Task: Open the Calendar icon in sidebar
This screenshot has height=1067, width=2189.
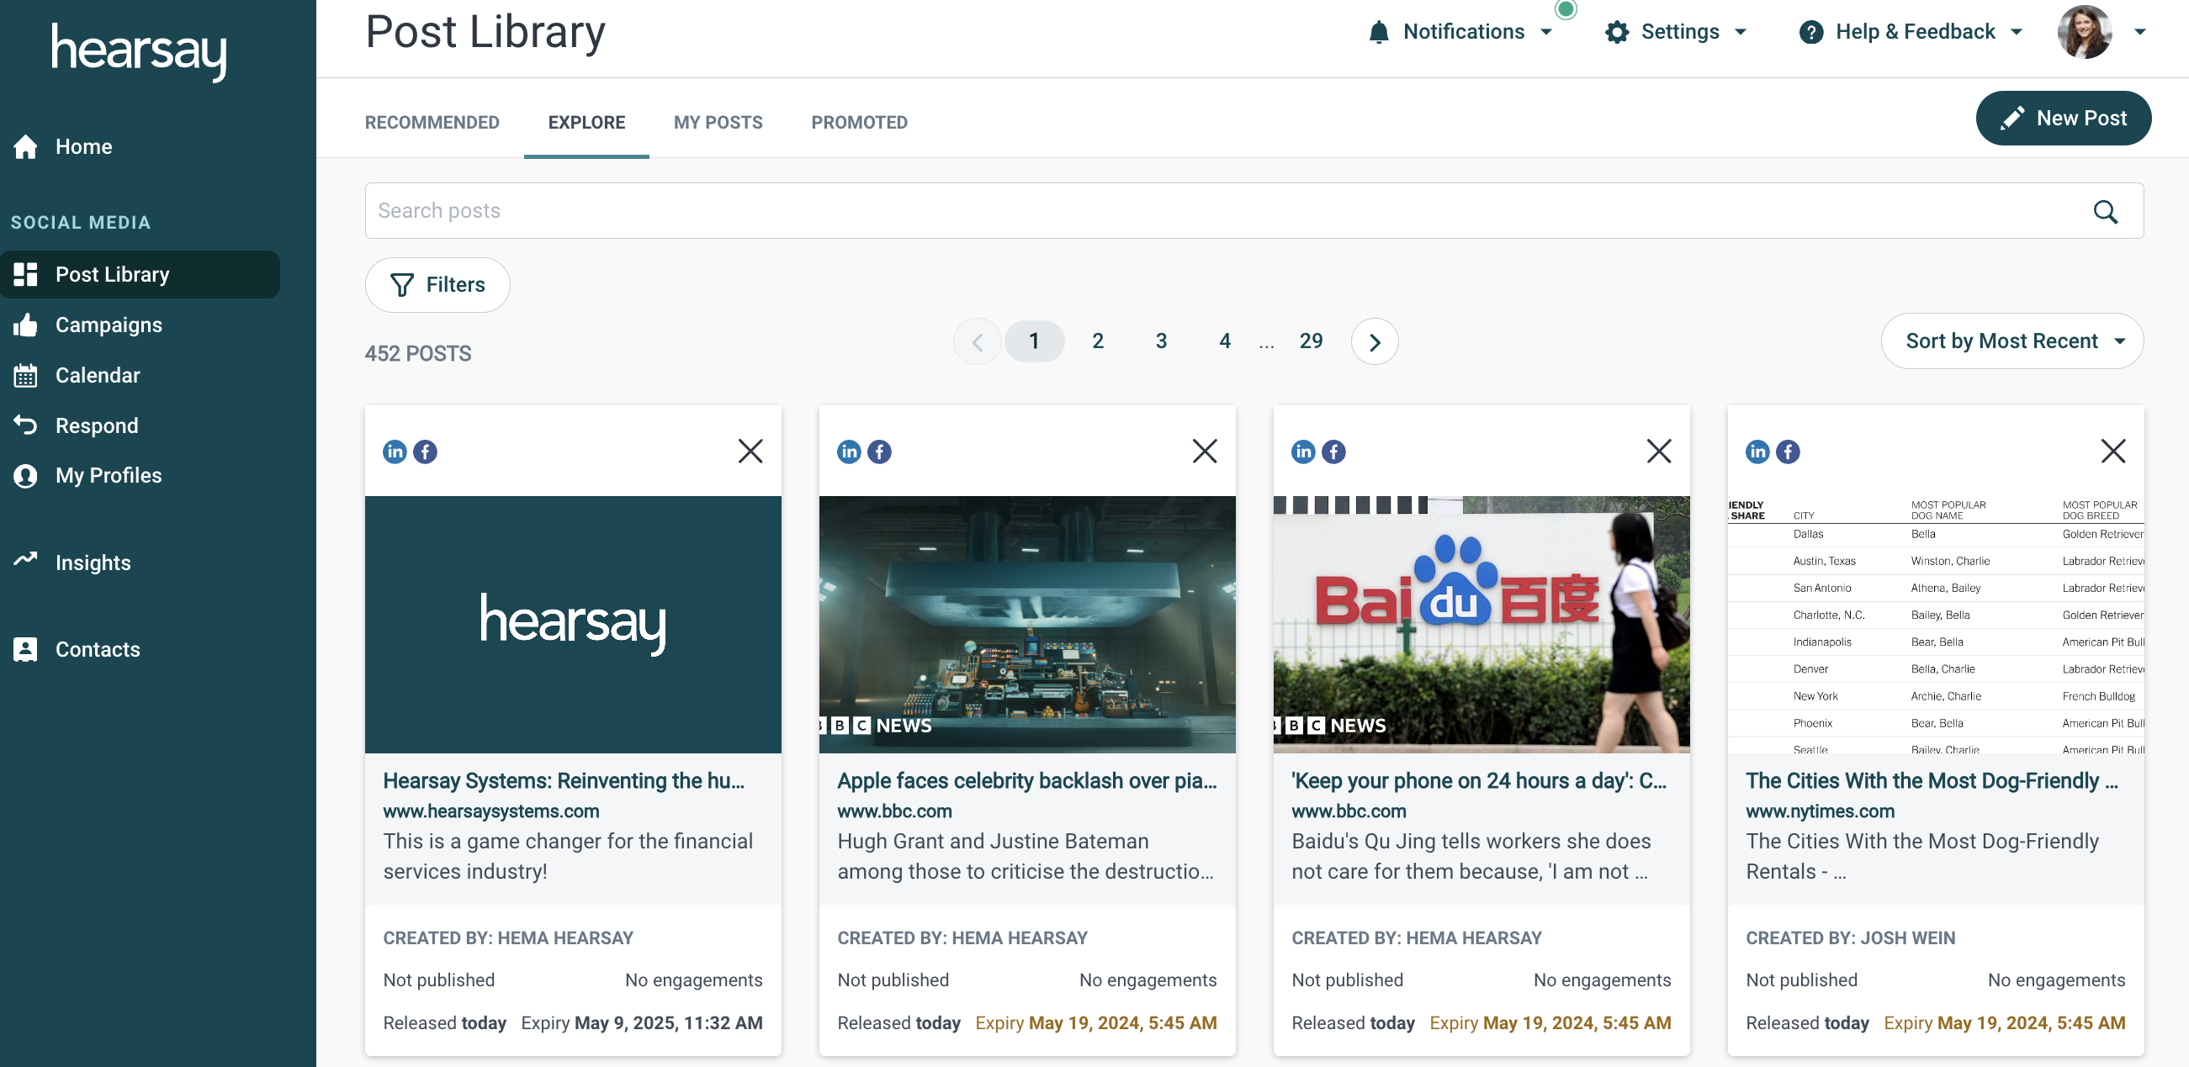Action: pos(25,375)
